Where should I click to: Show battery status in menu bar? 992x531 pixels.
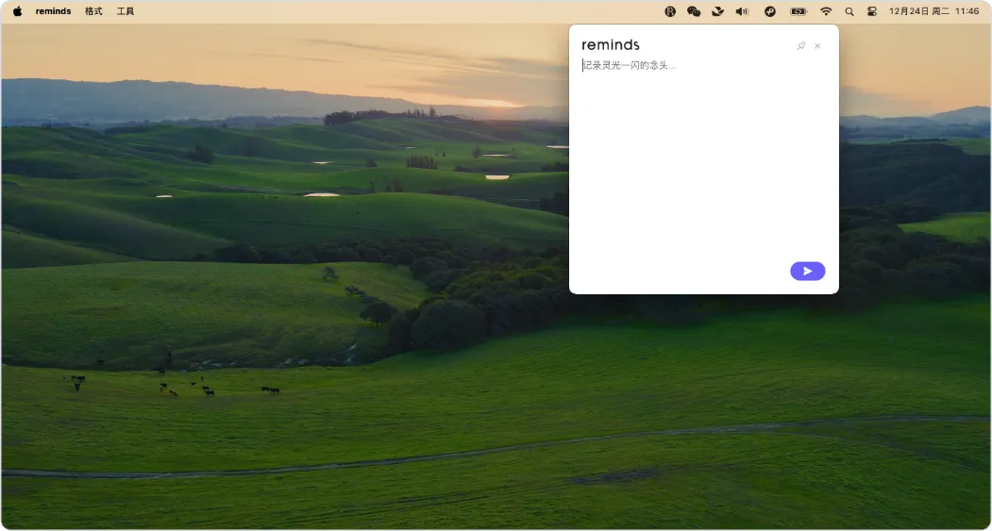point(799,11)
